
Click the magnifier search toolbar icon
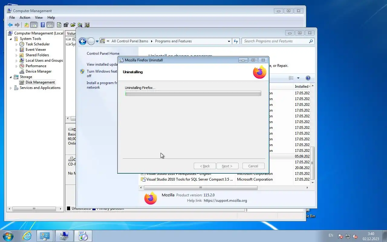click(x=80, y=25)
